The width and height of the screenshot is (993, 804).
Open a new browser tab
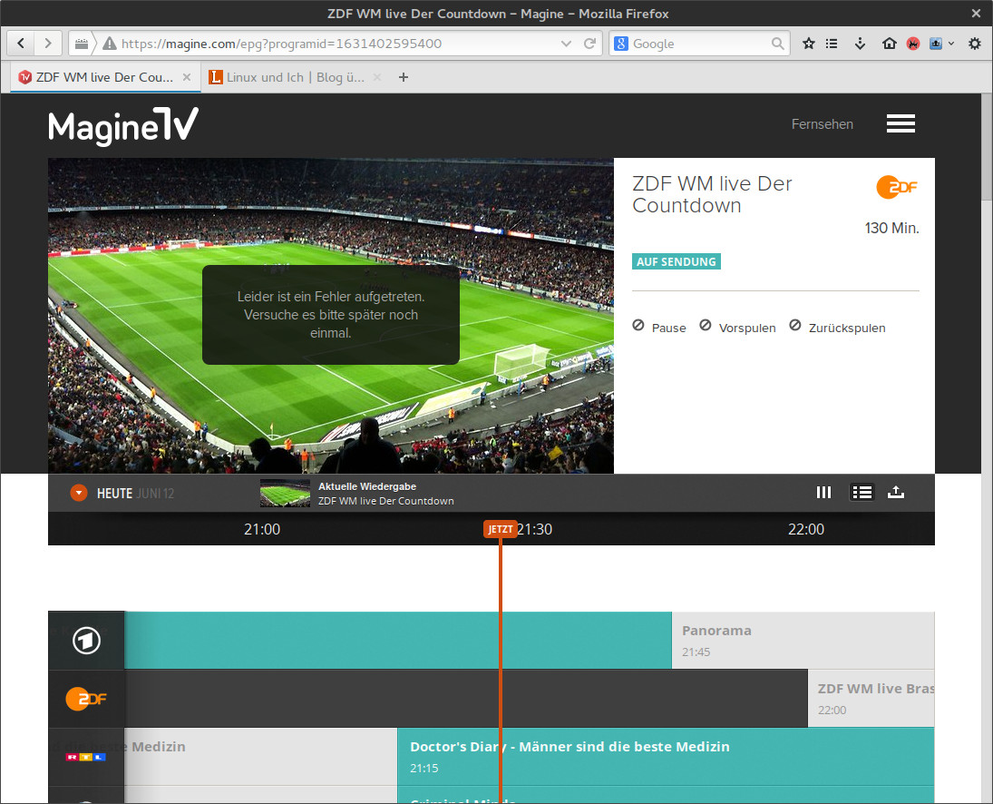[x=404, y=77]
